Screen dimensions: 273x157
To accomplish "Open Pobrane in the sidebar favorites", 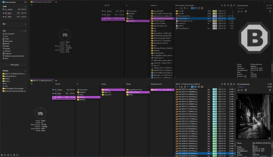I will 7,51.
